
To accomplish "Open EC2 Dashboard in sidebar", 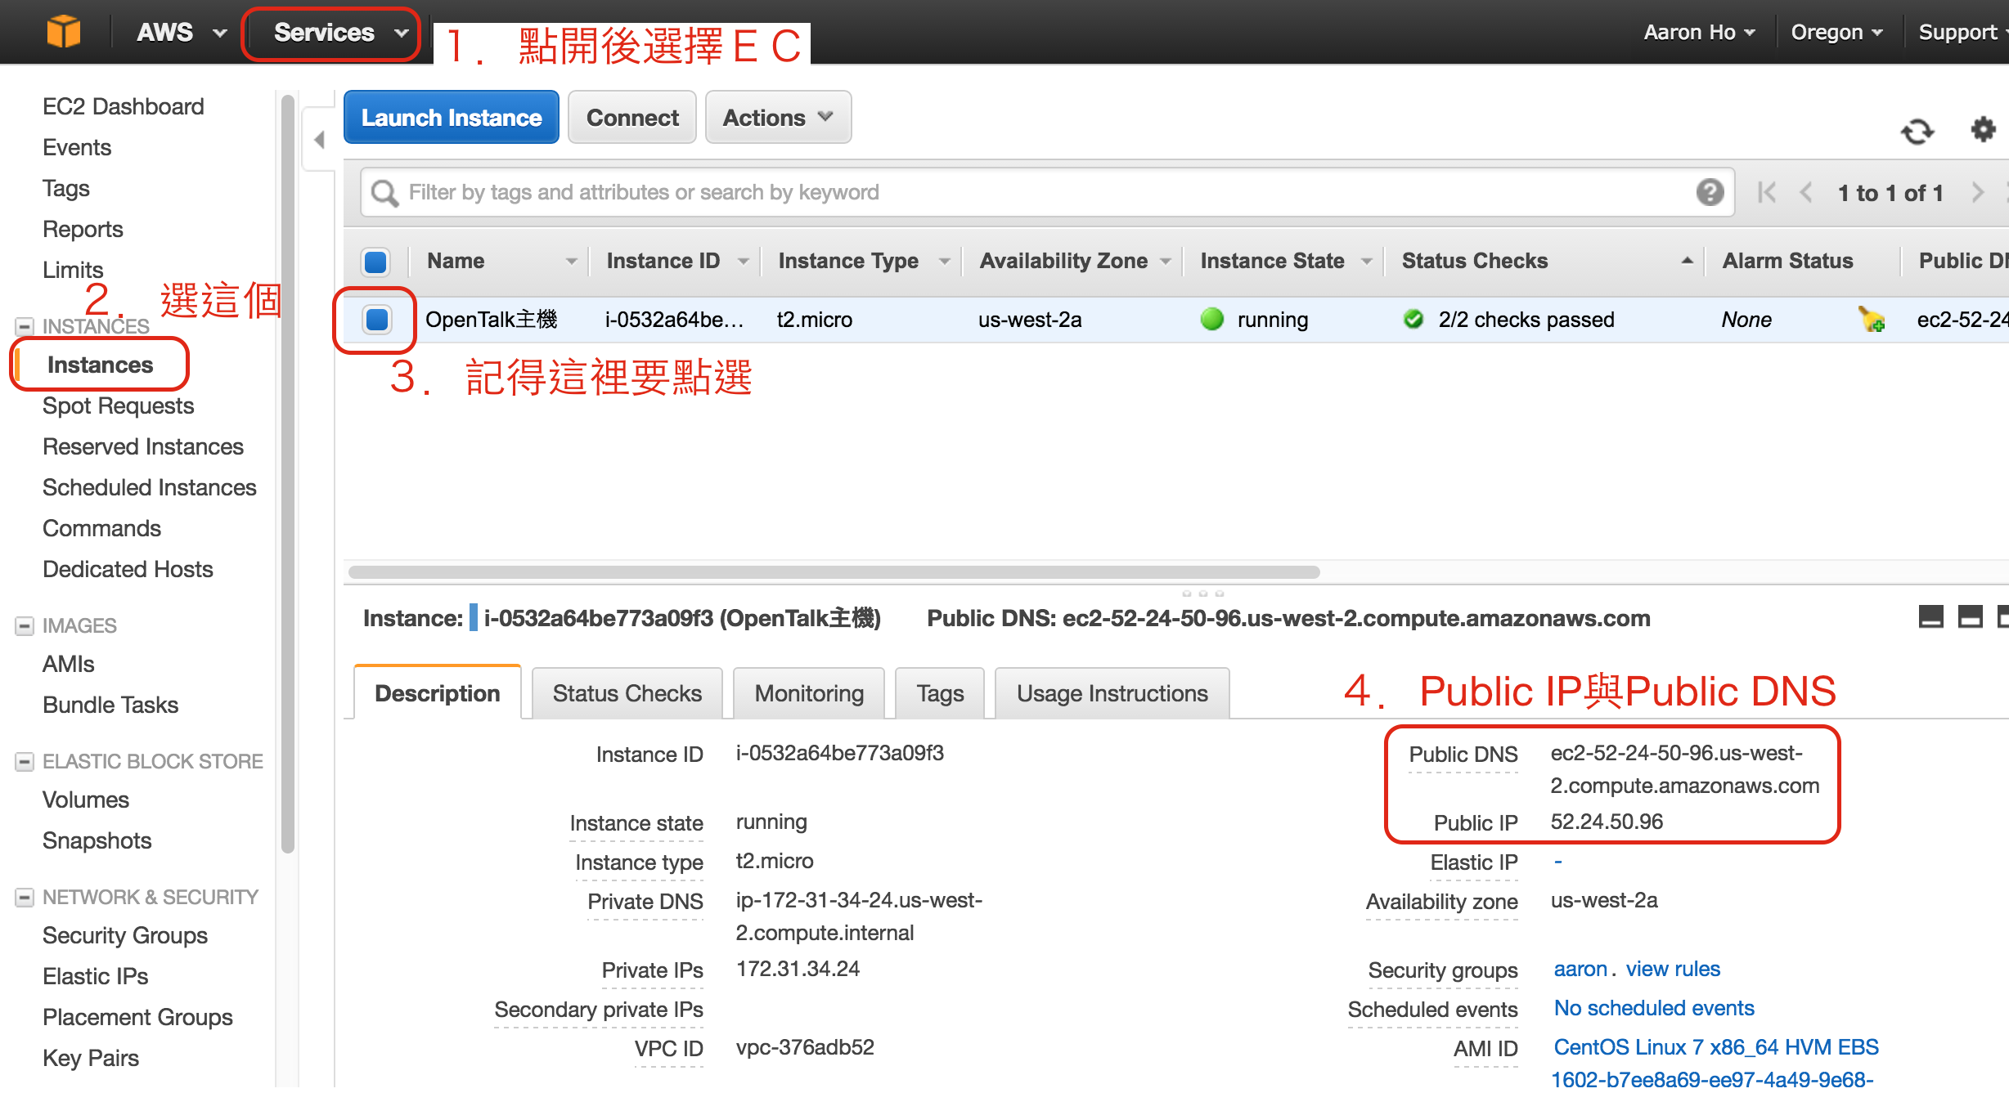I will [x=124, y=106].
